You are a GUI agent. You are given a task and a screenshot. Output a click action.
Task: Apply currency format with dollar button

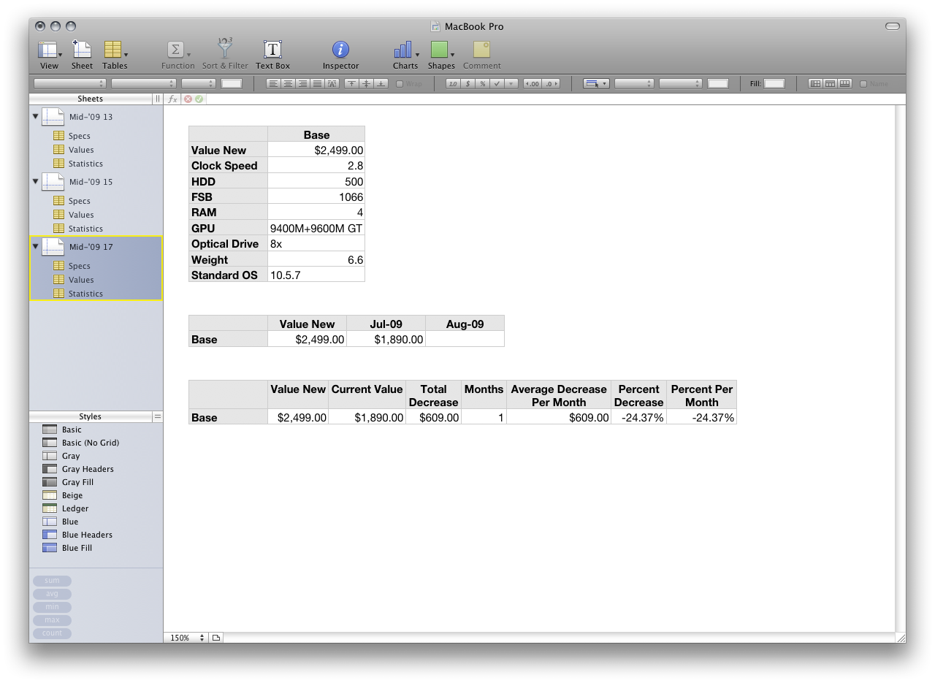pyautogui.click(x=467, y=84)
